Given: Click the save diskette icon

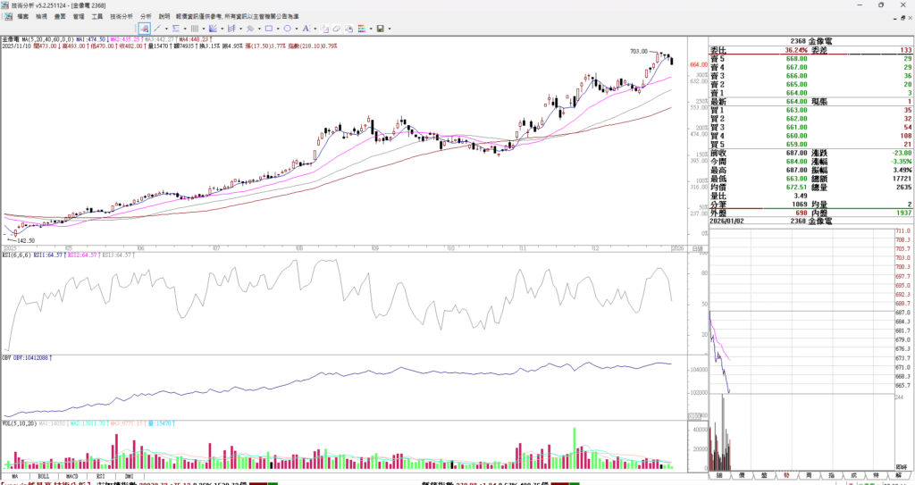Looking at the screenshot, I should [x=380, y=29].
